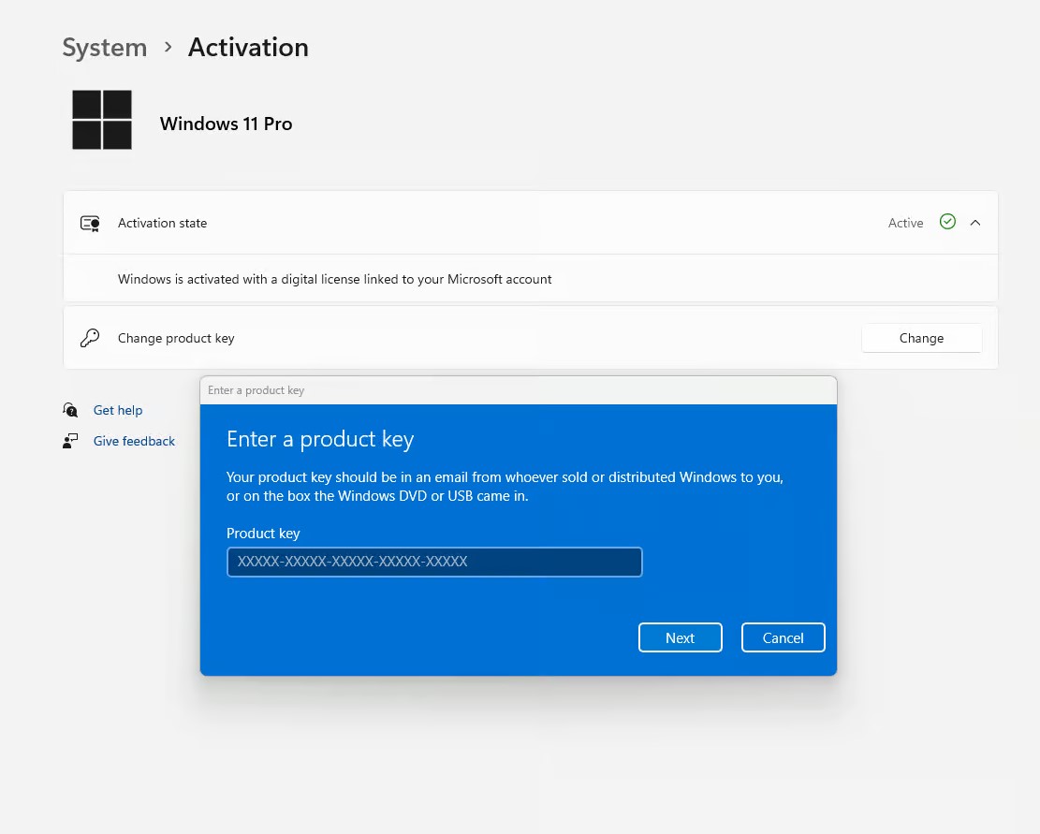Open the Get help link
1040x834 pixels.
118,410
